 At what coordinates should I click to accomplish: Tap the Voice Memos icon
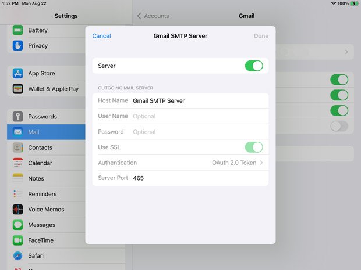pos(17,210)
